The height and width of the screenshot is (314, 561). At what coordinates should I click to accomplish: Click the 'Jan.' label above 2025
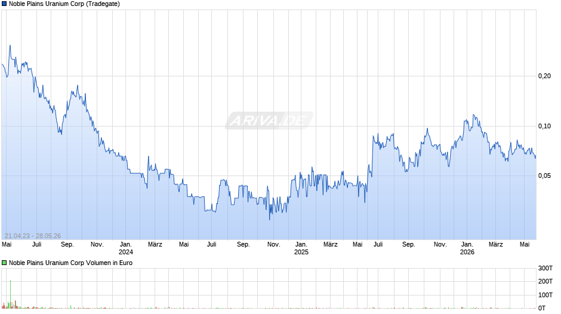[301, 245]
